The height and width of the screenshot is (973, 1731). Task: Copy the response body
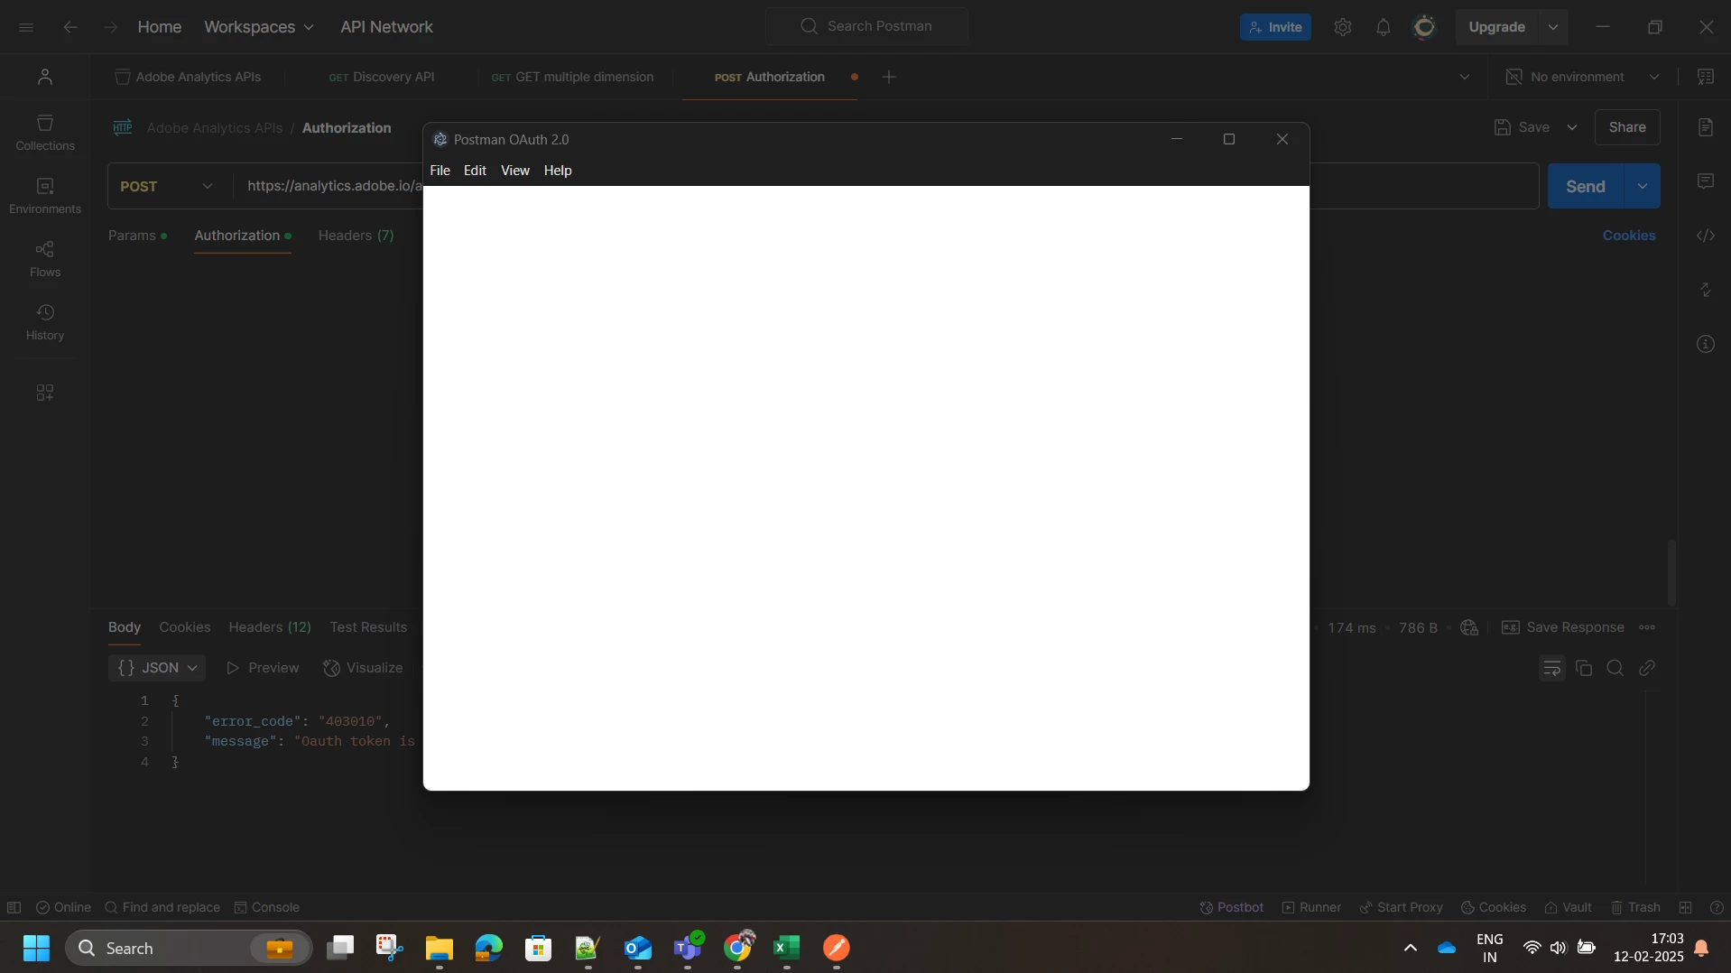coord(1584,668)
